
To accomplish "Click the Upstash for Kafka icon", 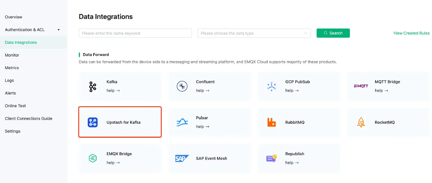I will tap(93, 122).
